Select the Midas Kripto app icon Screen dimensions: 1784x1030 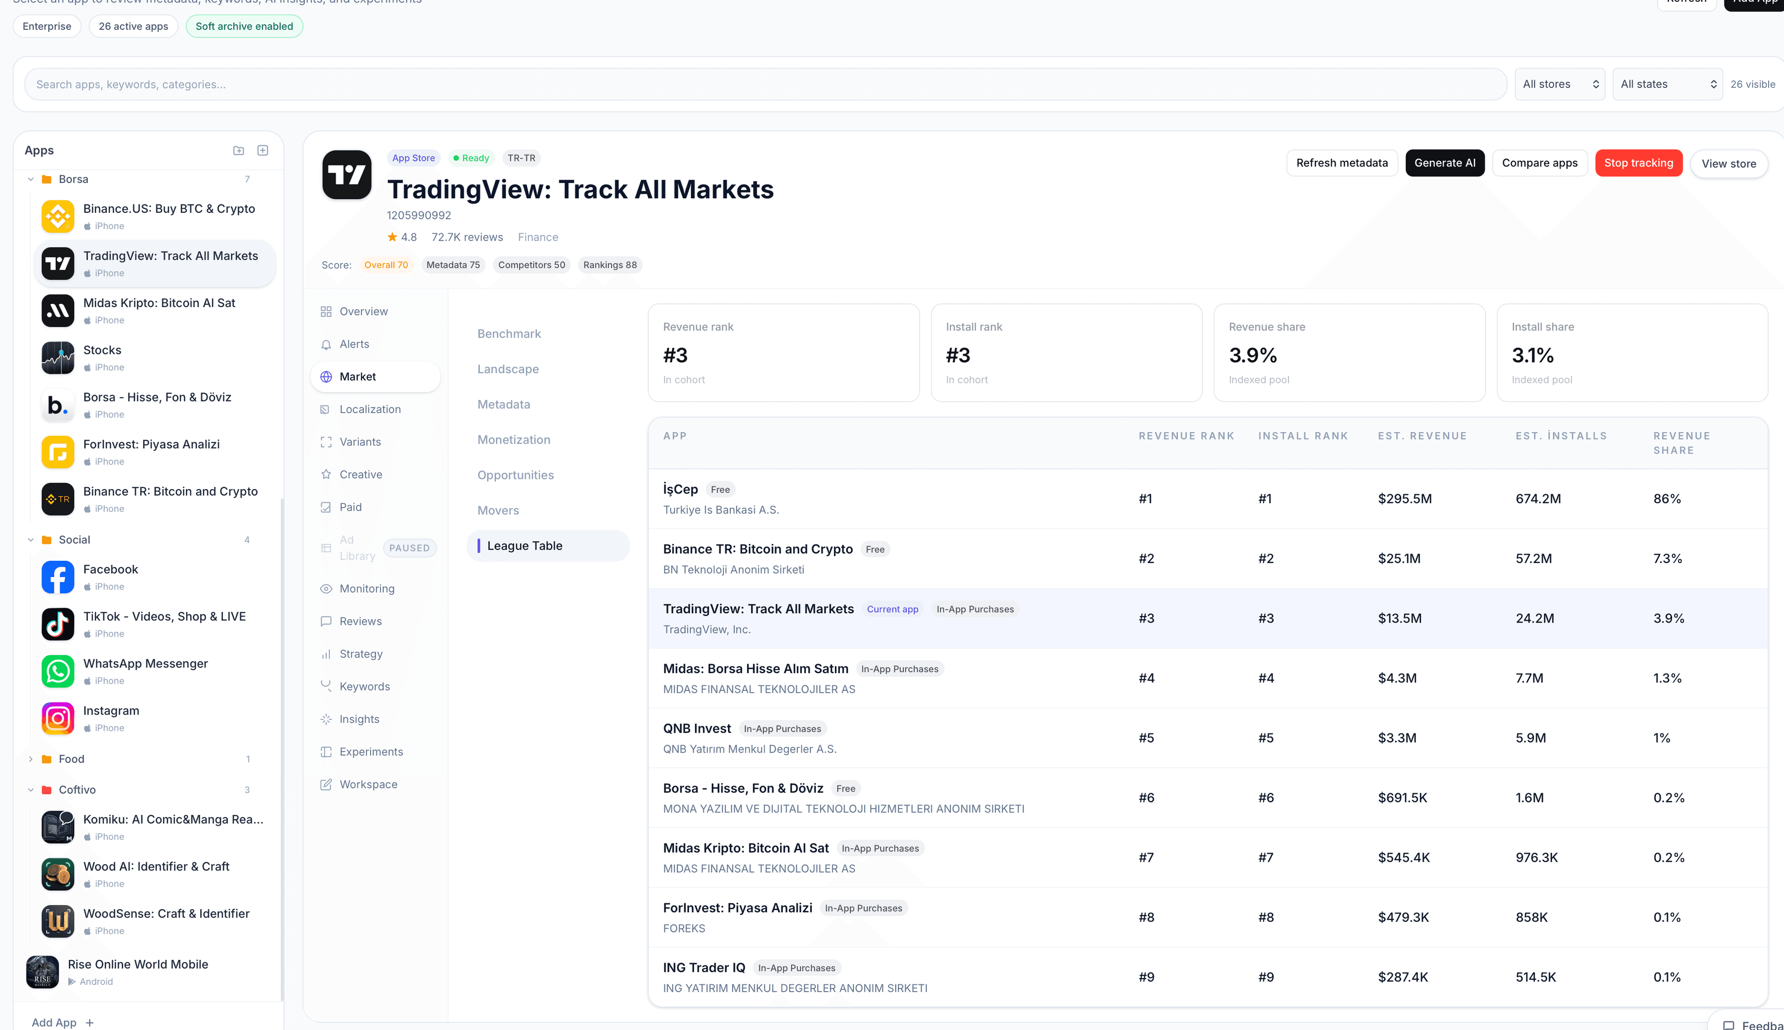(58, 310)
